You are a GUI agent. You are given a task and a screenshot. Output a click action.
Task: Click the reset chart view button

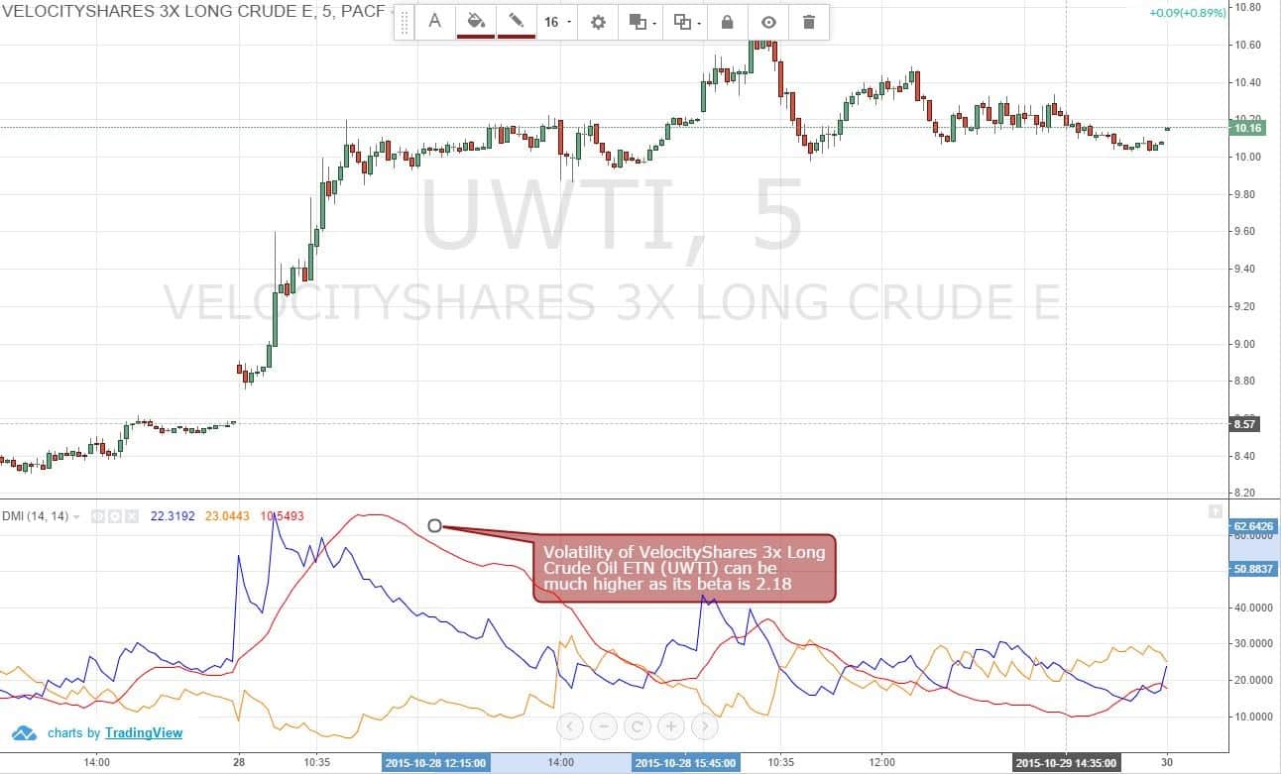point(637,726)
